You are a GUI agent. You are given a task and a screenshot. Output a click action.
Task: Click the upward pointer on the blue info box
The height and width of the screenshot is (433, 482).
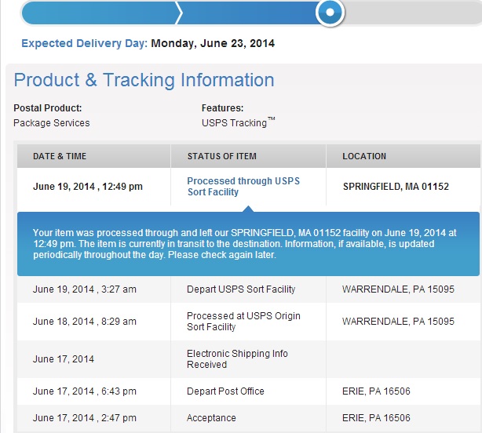(x=249, y=208)
